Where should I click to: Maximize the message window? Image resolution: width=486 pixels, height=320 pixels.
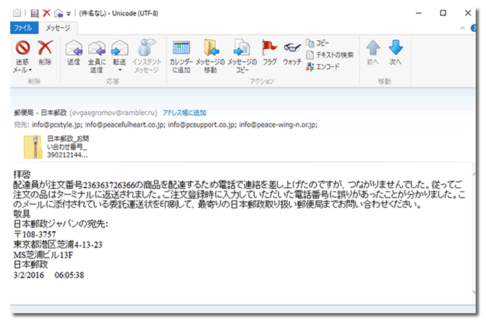pyautogui.click(x=443, y=13)
